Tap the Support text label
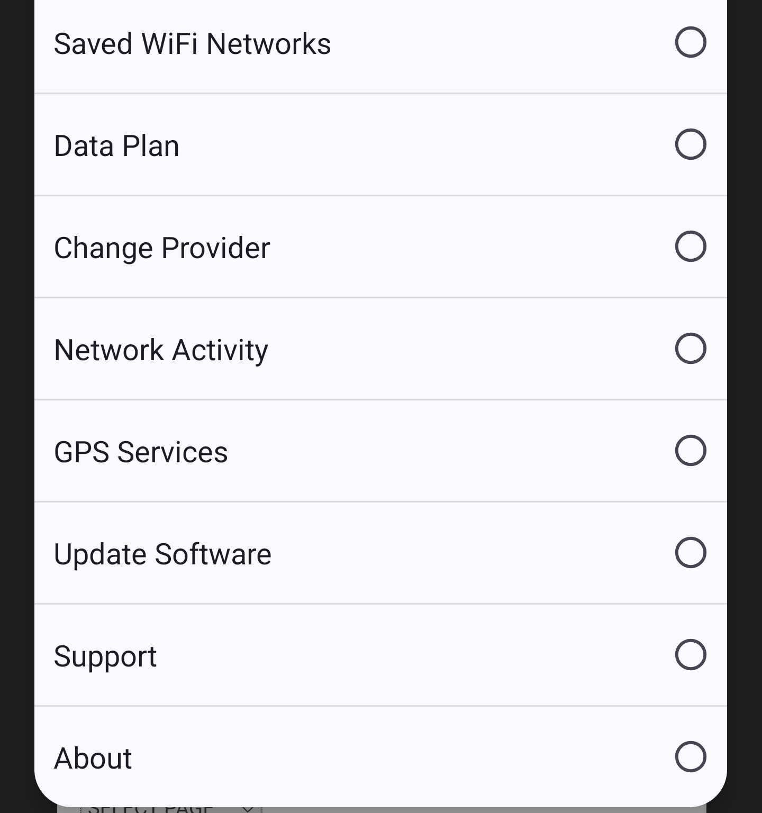The width and height of the screenshot is (762, 813). 105,656
